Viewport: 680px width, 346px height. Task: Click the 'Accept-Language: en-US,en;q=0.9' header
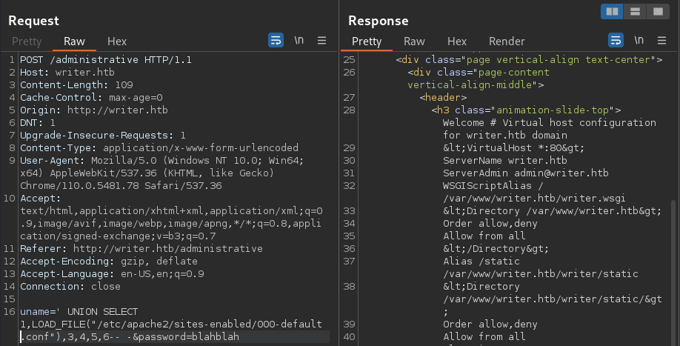(112, 273)
